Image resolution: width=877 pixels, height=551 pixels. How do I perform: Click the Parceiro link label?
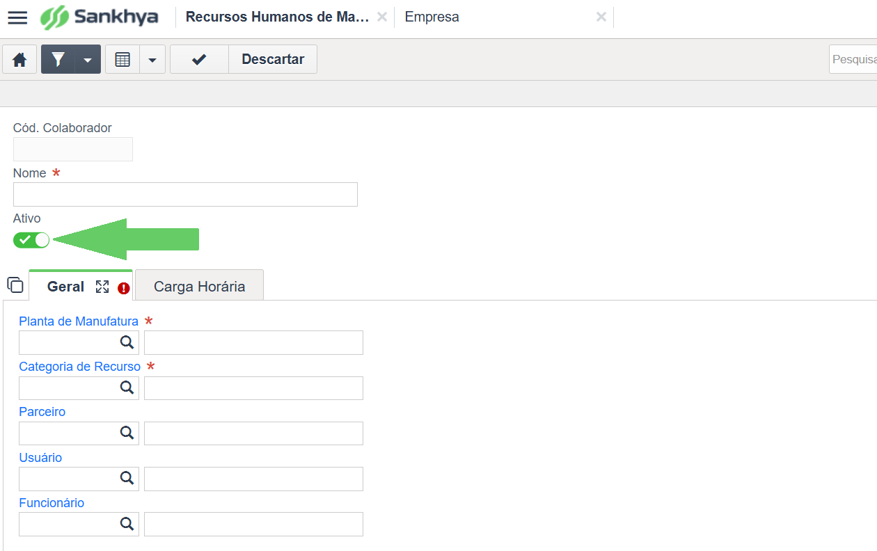[x=42, y=412]
